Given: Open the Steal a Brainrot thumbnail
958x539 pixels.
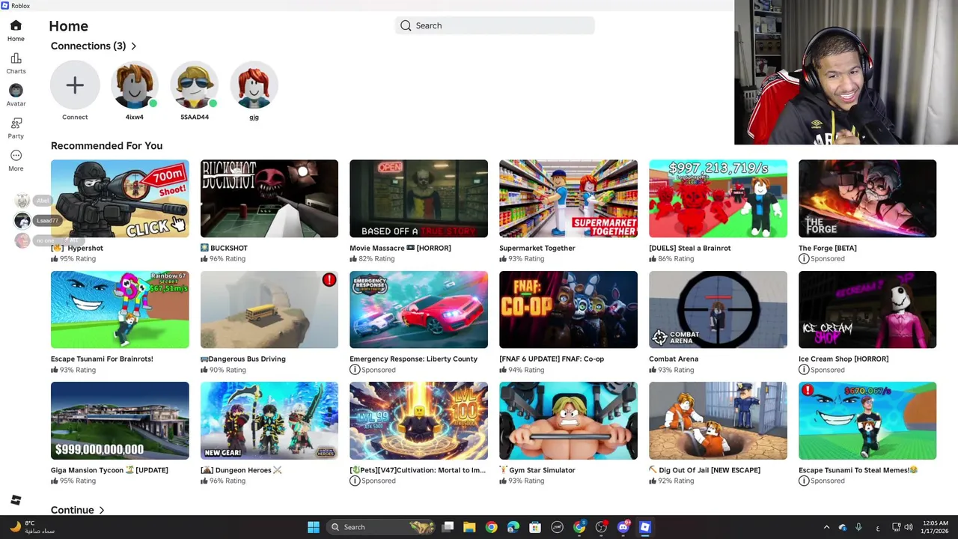Looking at the screenshot, I should coord(718,198).
